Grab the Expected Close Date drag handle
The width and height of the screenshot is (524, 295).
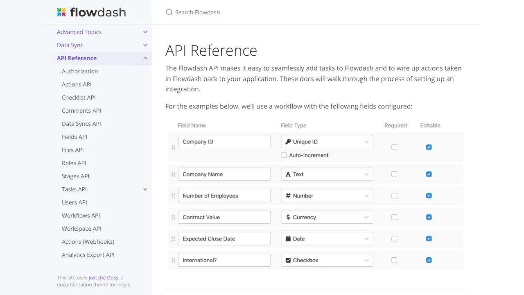coord(173,239)
